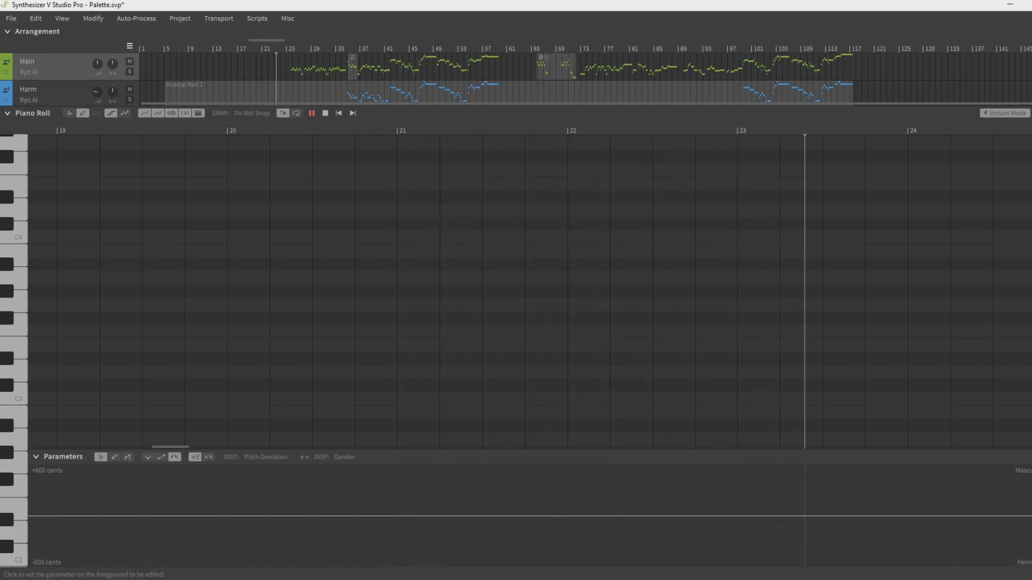Collapse the Arrangement panel
1032x580 pixels.
point(8,32)
